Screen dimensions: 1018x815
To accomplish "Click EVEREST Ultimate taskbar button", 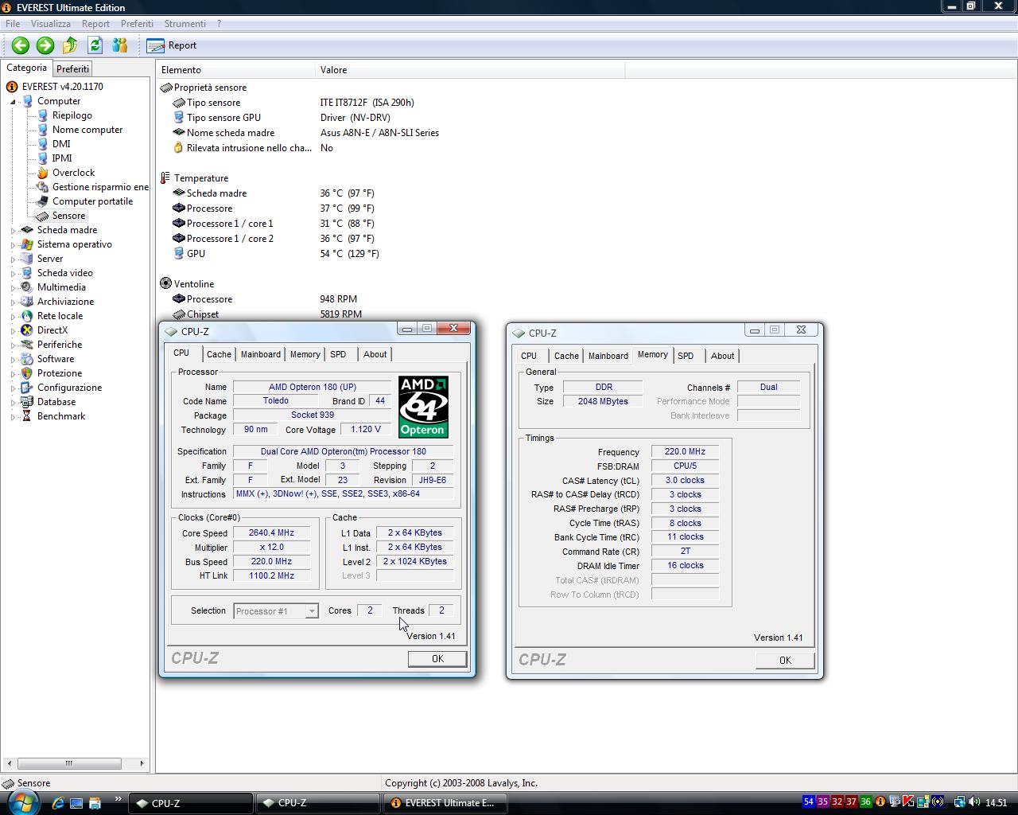I will click(445, 803).
